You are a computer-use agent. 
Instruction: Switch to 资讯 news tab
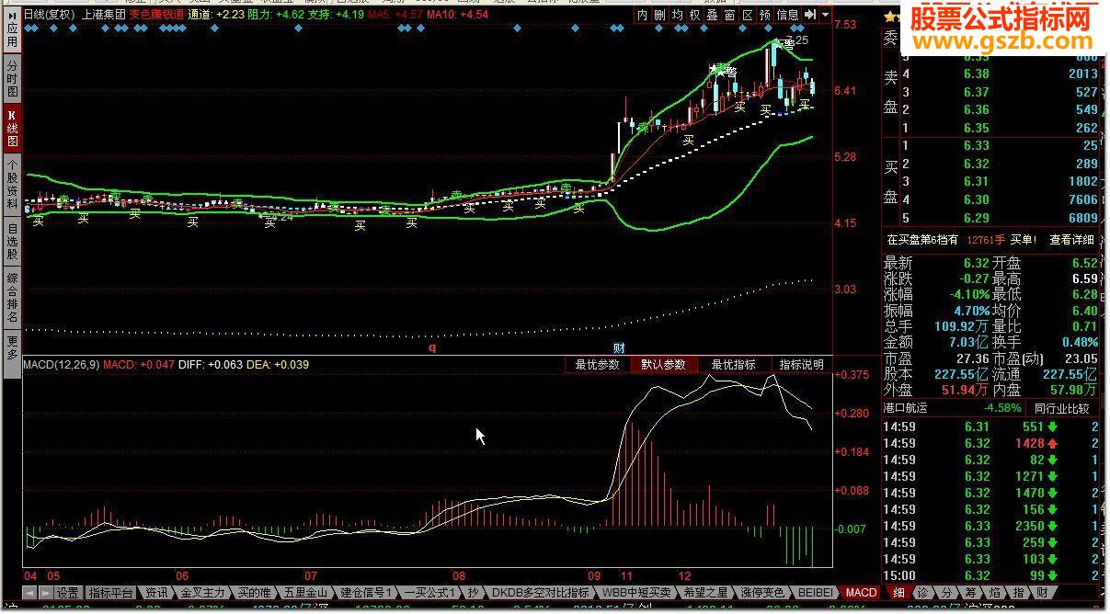coord(156,593)
